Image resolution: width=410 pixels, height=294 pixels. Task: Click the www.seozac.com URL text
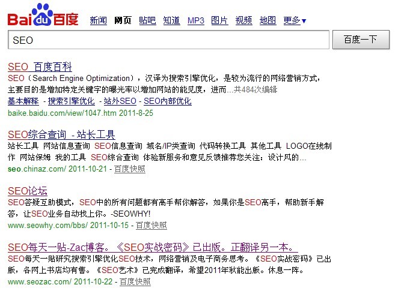pyautogui.click(x=40, y=282)
